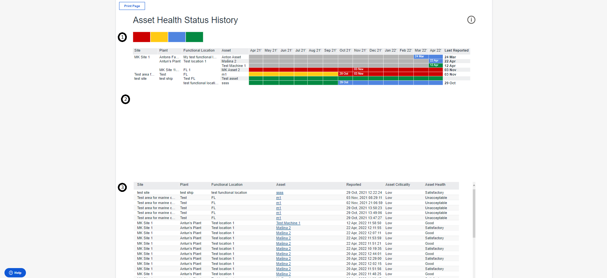This screenshot has height=278, width=607.
Task: Click the Asset Health column header
Action: tap(435, 185)
